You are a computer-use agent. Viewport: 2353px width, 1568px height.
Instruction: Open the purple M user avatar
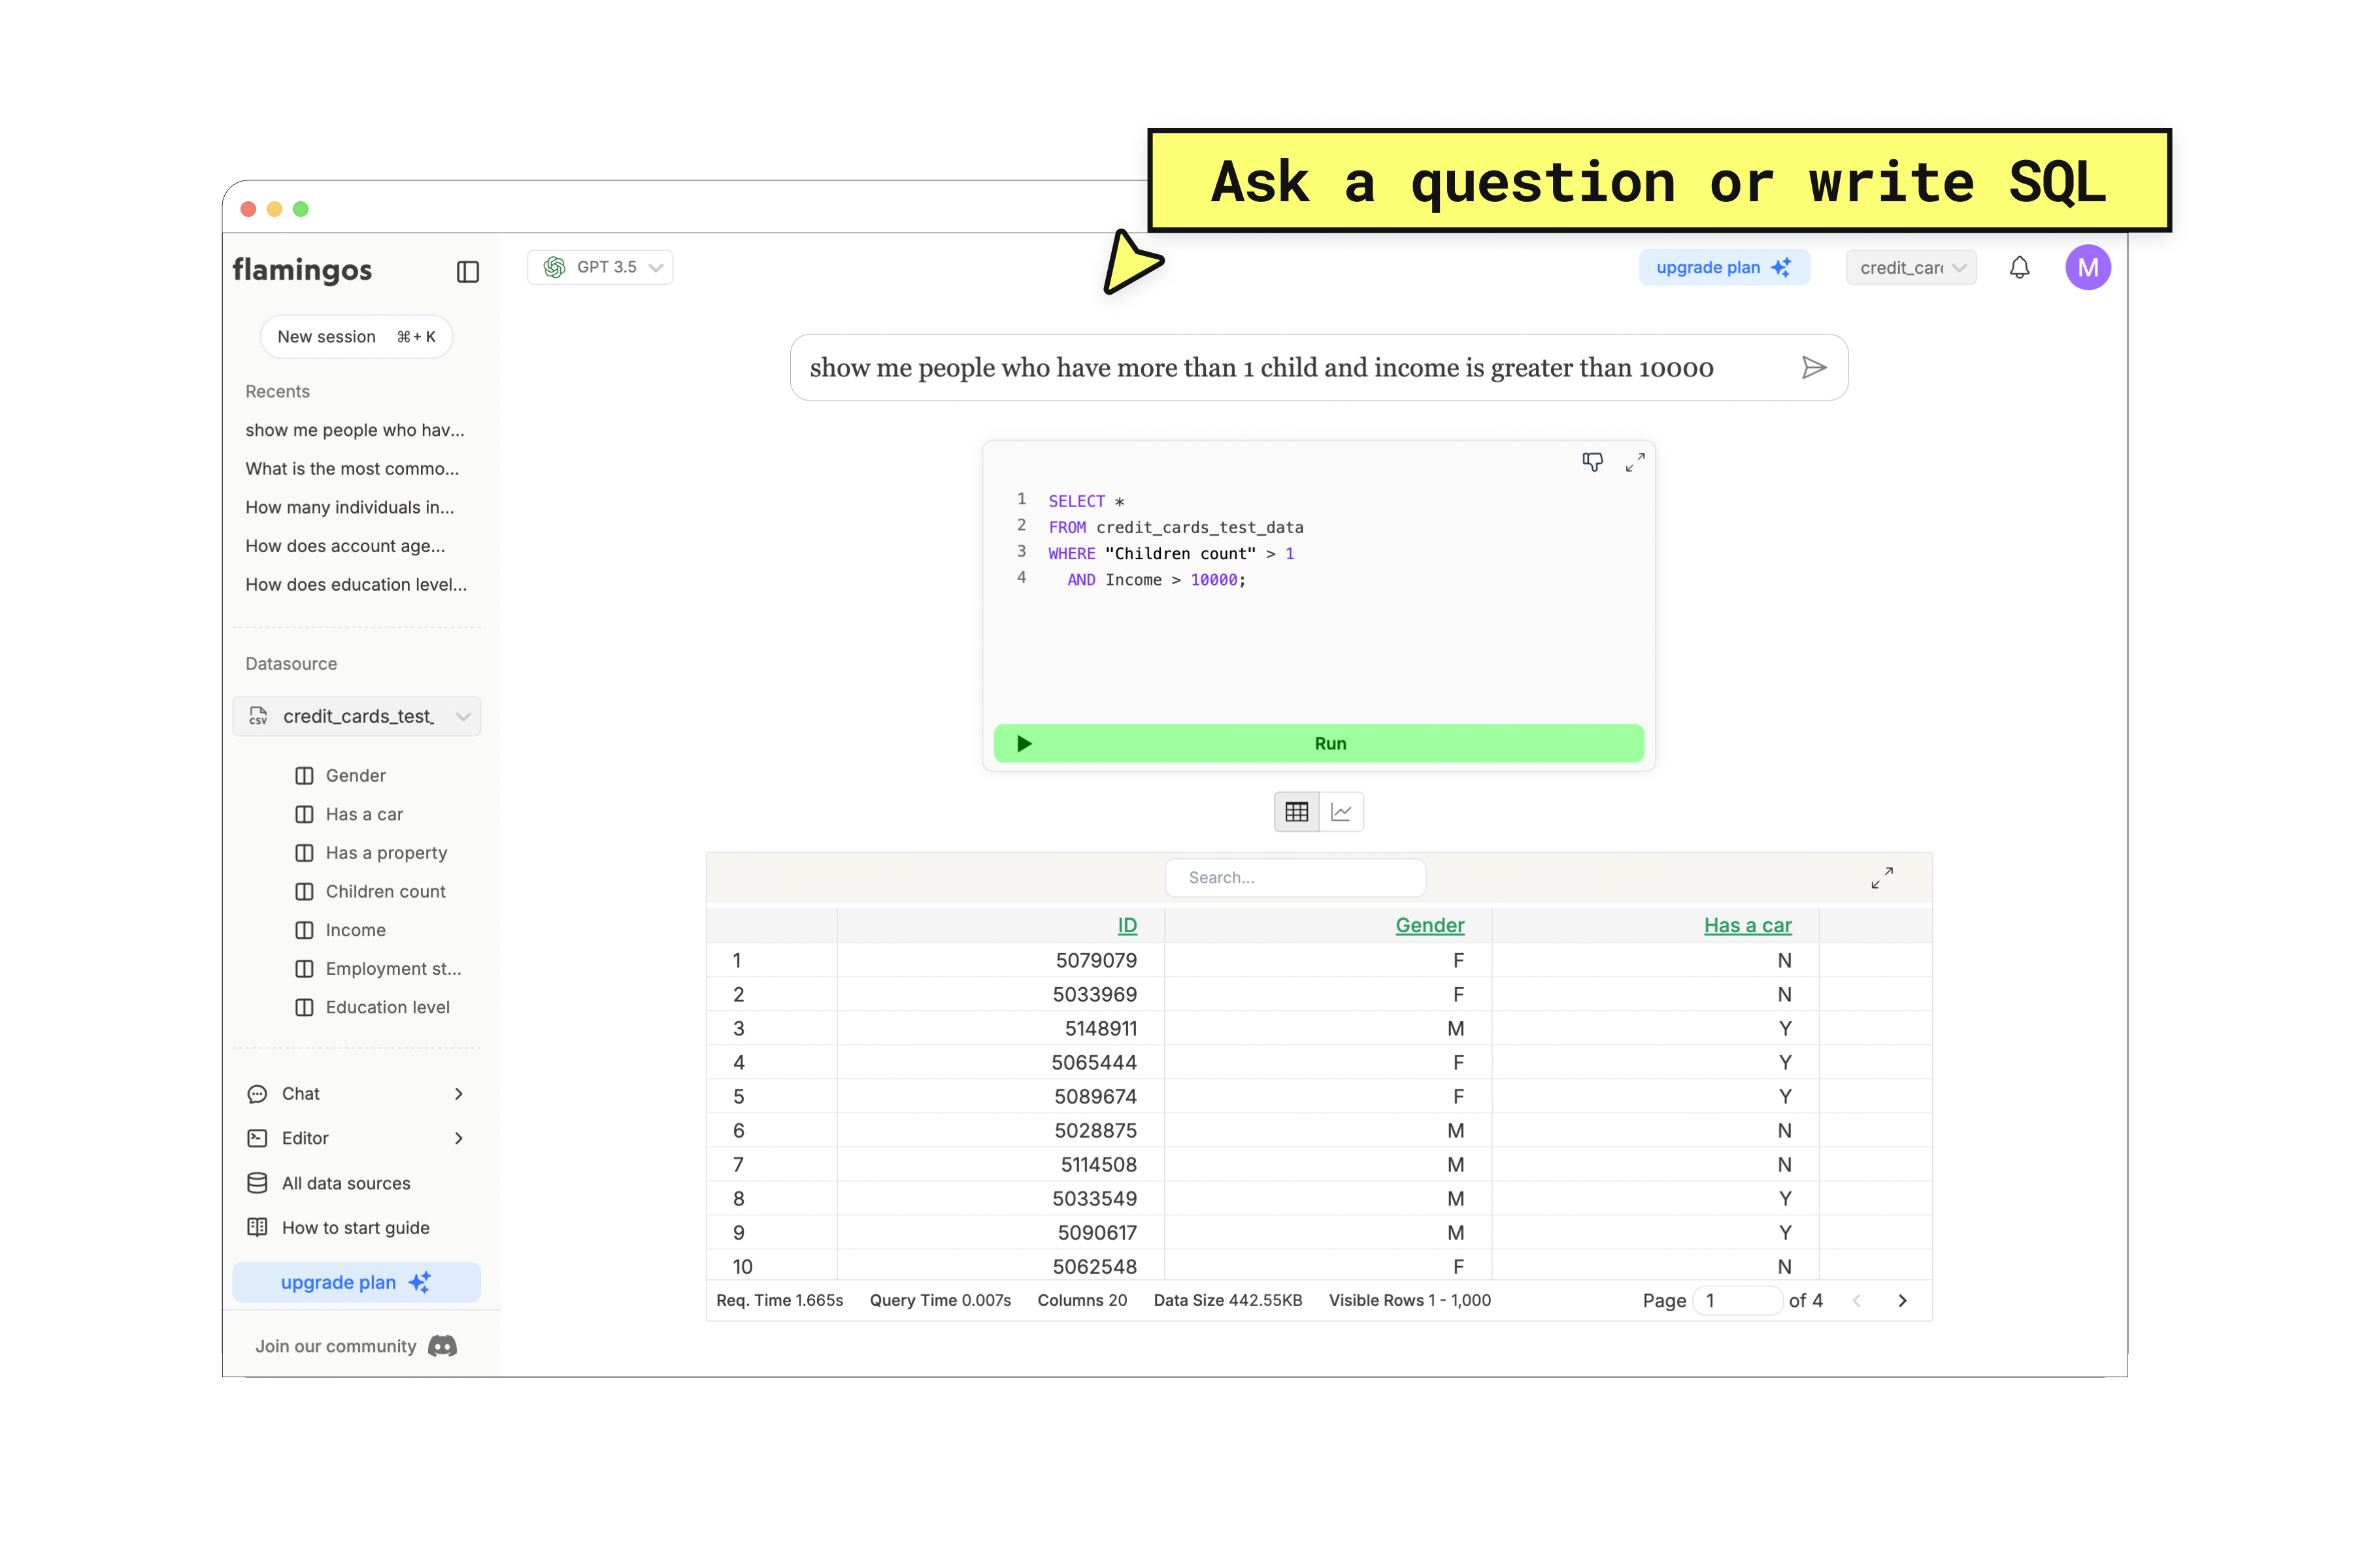(2087, 267)
